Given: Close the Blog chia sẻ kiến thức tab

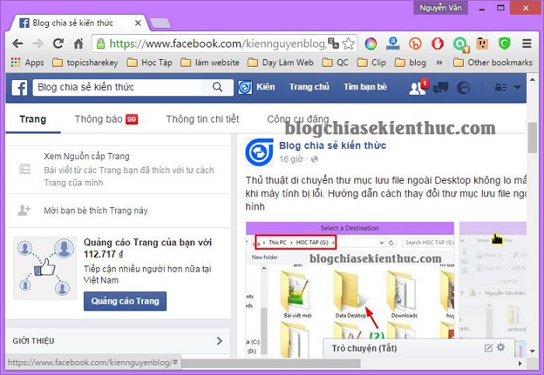Looking at the screenshot, I should (138, 23).
